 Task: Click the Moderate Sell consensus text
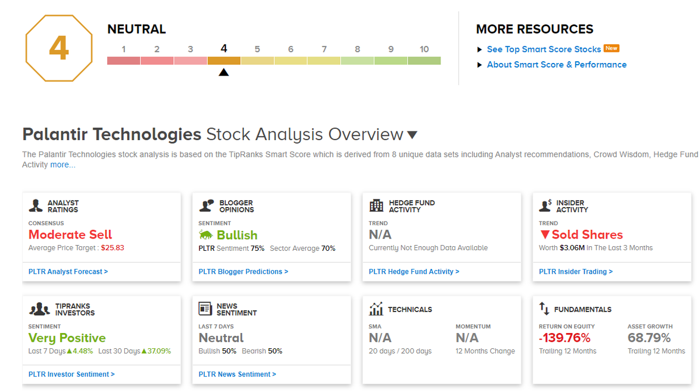click(x=70, y=235)
